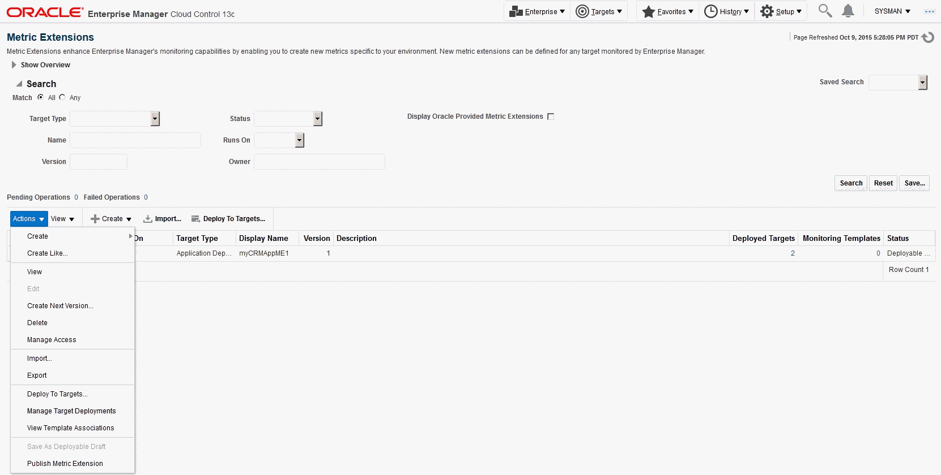Open the Target Type dropdown
The width and height of the screenshot is (941, 475).
click(x=155, y=119)
